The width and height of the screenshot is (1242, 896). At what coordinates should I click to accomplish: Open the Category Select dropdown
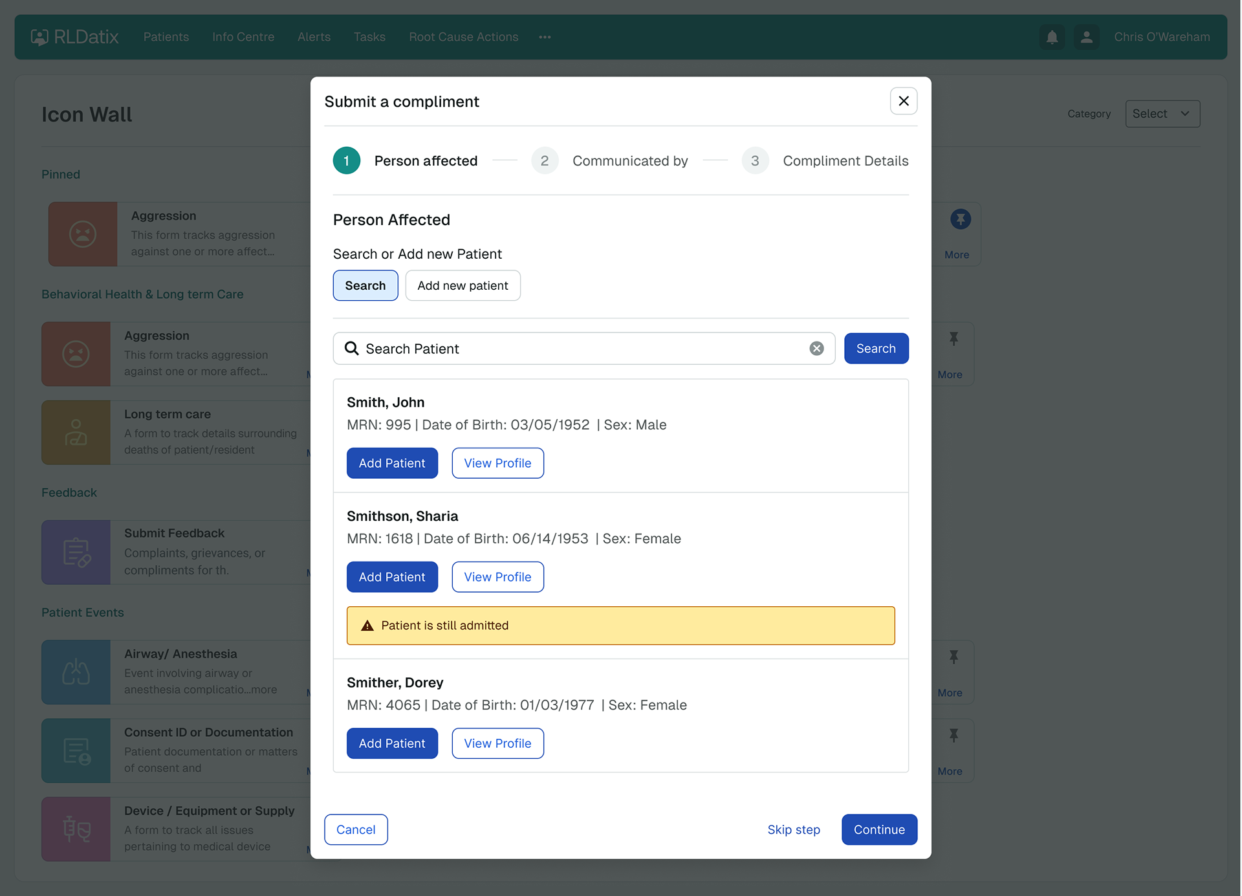coord(1162,114)
